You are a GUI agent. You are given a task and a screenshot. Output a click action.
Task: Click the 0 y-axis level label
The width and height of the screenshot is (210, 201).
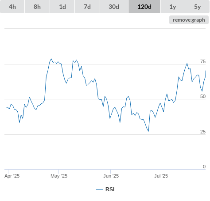tap(204, 167)
